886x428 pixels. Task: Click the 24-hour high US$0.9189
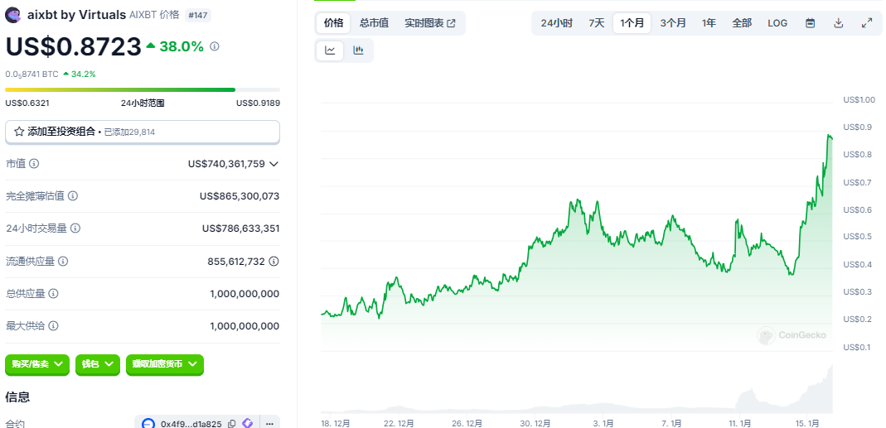click(x=259, y=103)
